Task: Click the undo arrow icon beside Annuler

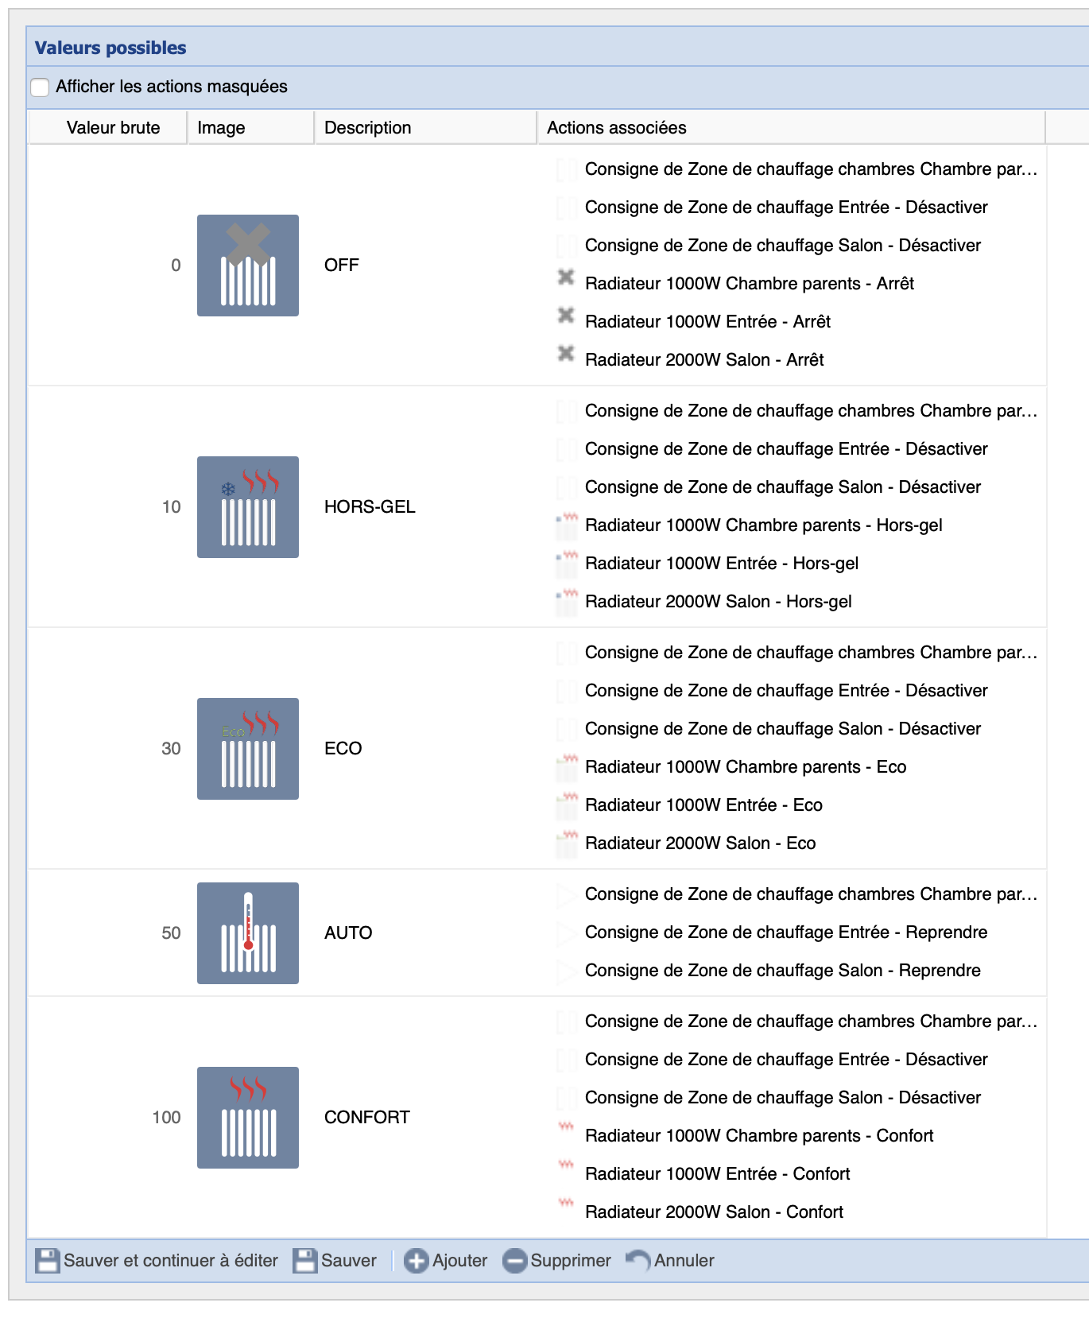Action: coord(638,1261)
